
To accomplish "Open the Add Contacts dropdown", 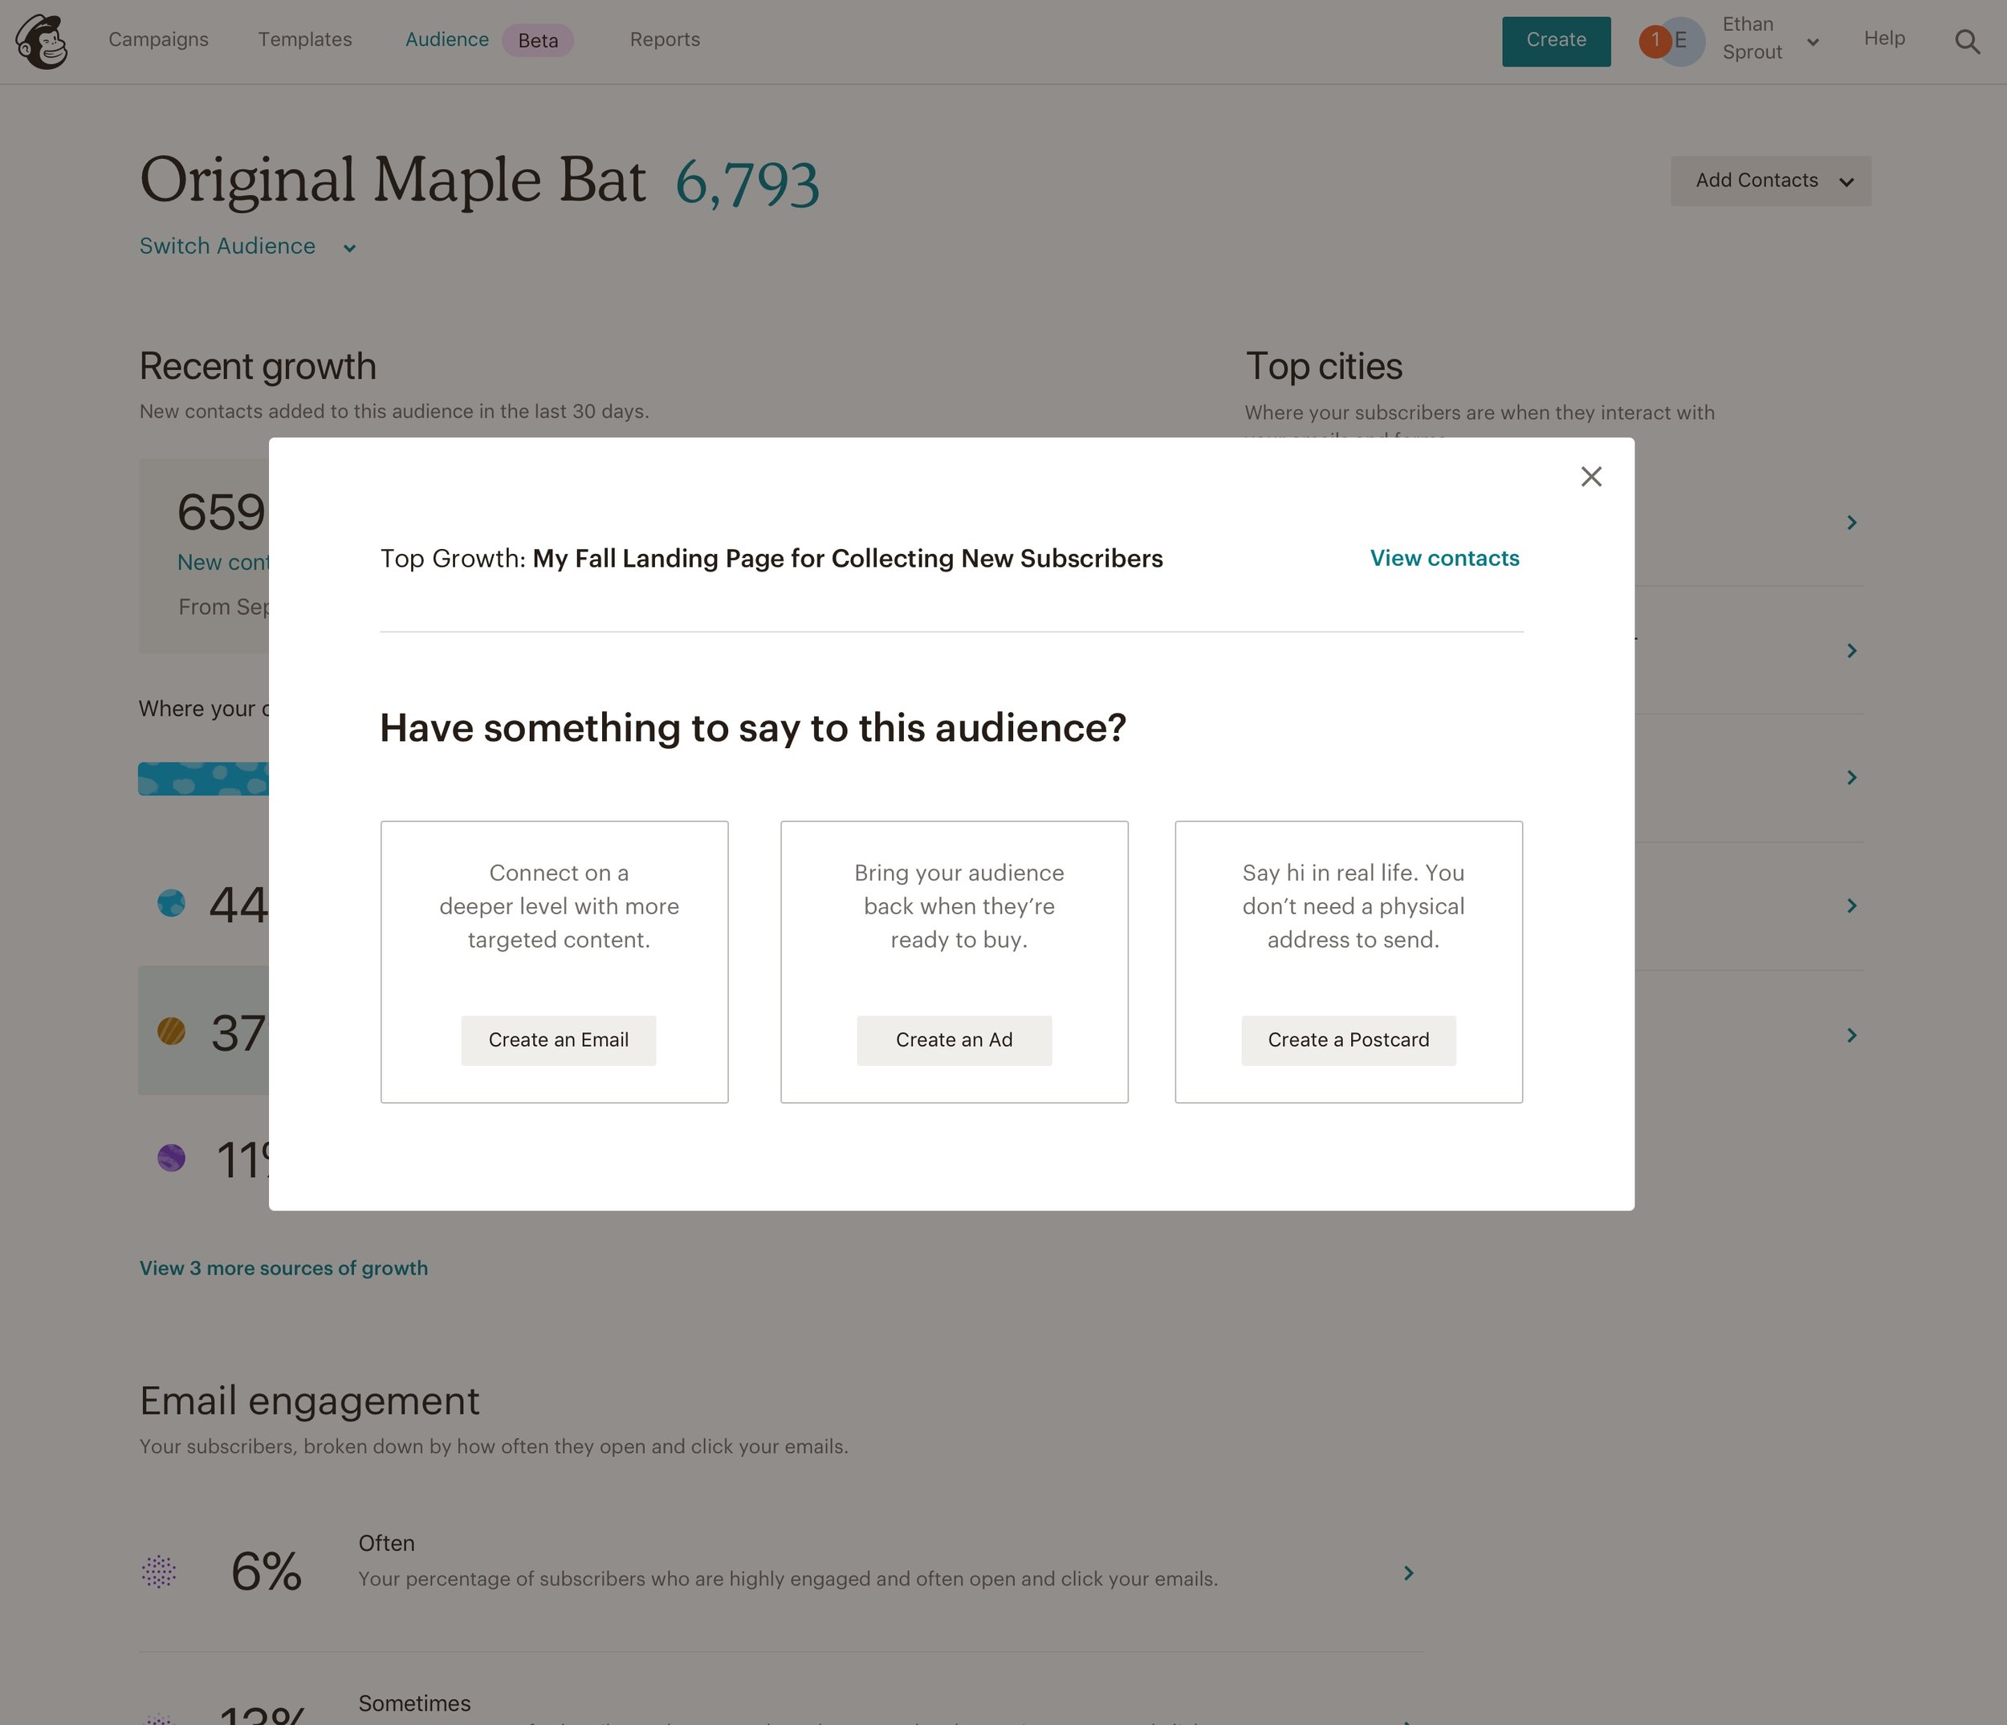I will point(1771,181).
